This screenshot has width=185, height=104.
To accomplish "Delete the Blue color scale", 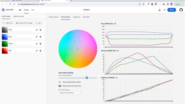I will 40,37.
